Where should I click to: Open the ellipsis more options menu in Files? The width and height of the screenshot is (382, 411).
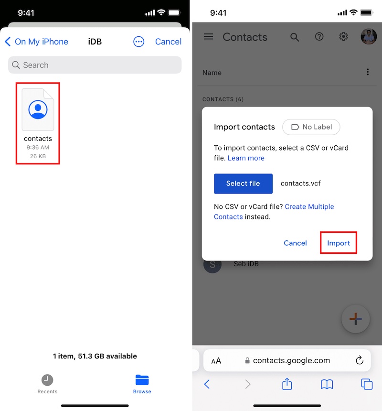click(x=138, y=42)
